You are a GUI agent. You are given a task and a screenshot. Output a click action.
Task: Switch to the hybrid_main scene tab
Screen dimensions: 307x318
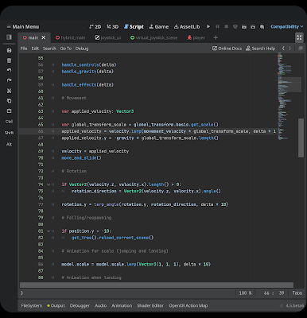70,37
